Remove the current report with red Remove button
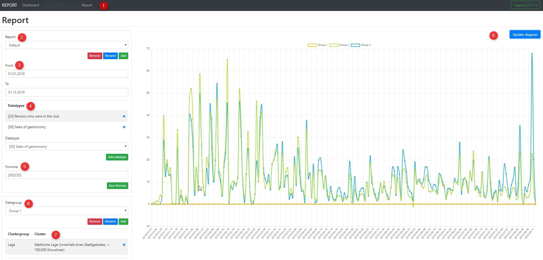Viewport: 543px width, 260px height. click(x=94, y=56)
